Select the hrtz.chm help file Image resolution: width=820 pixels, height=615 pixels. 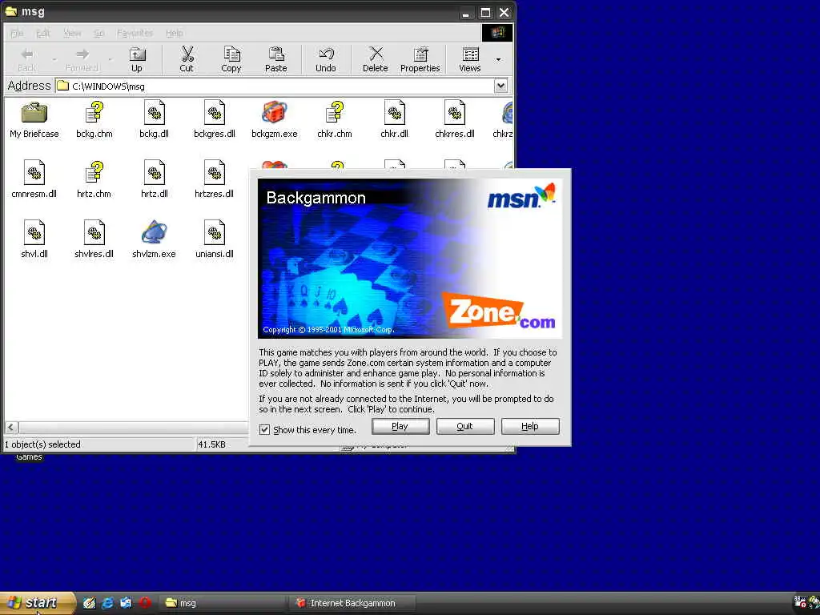coord(94,180)
